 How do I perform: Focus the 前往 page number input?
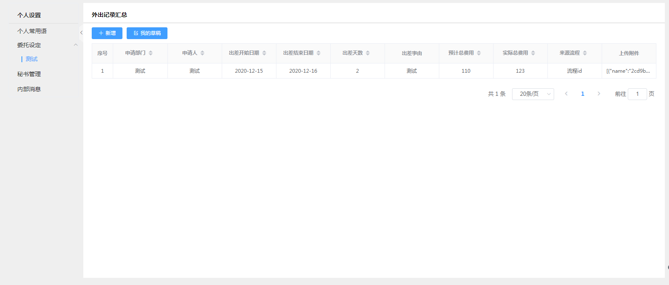pos(637,94)
